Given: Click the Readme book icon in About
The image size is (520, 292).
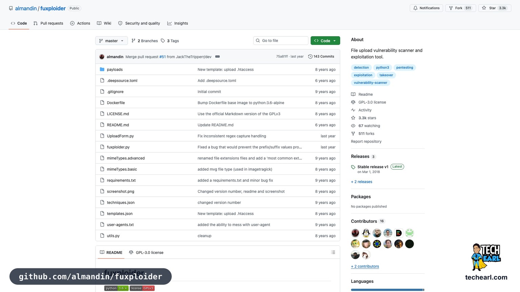Looking at the screenshot, I should 353,94.
